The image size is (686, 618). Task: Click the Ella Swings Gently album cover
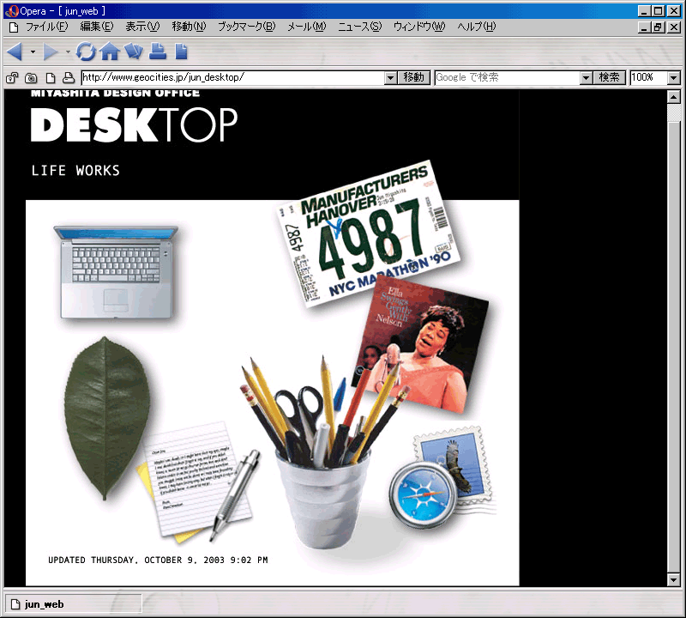pos(420,344)
